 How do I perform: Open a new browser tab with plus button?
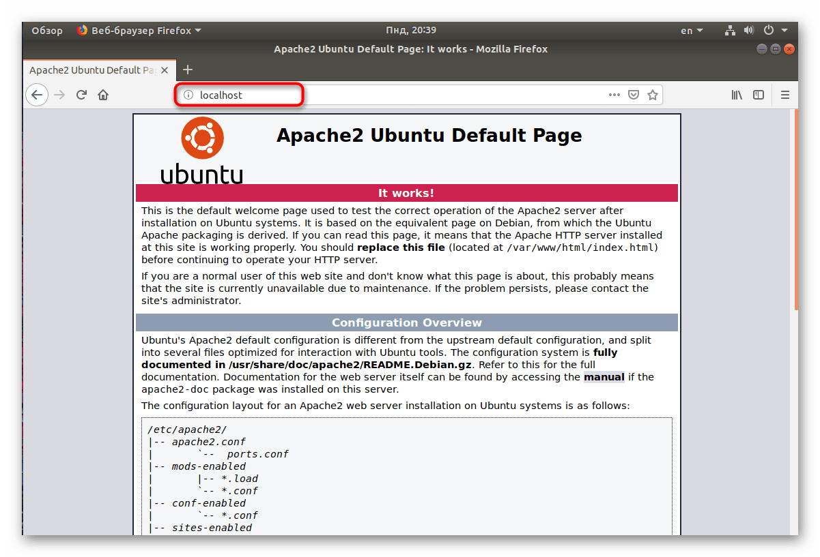pos(188,70)
